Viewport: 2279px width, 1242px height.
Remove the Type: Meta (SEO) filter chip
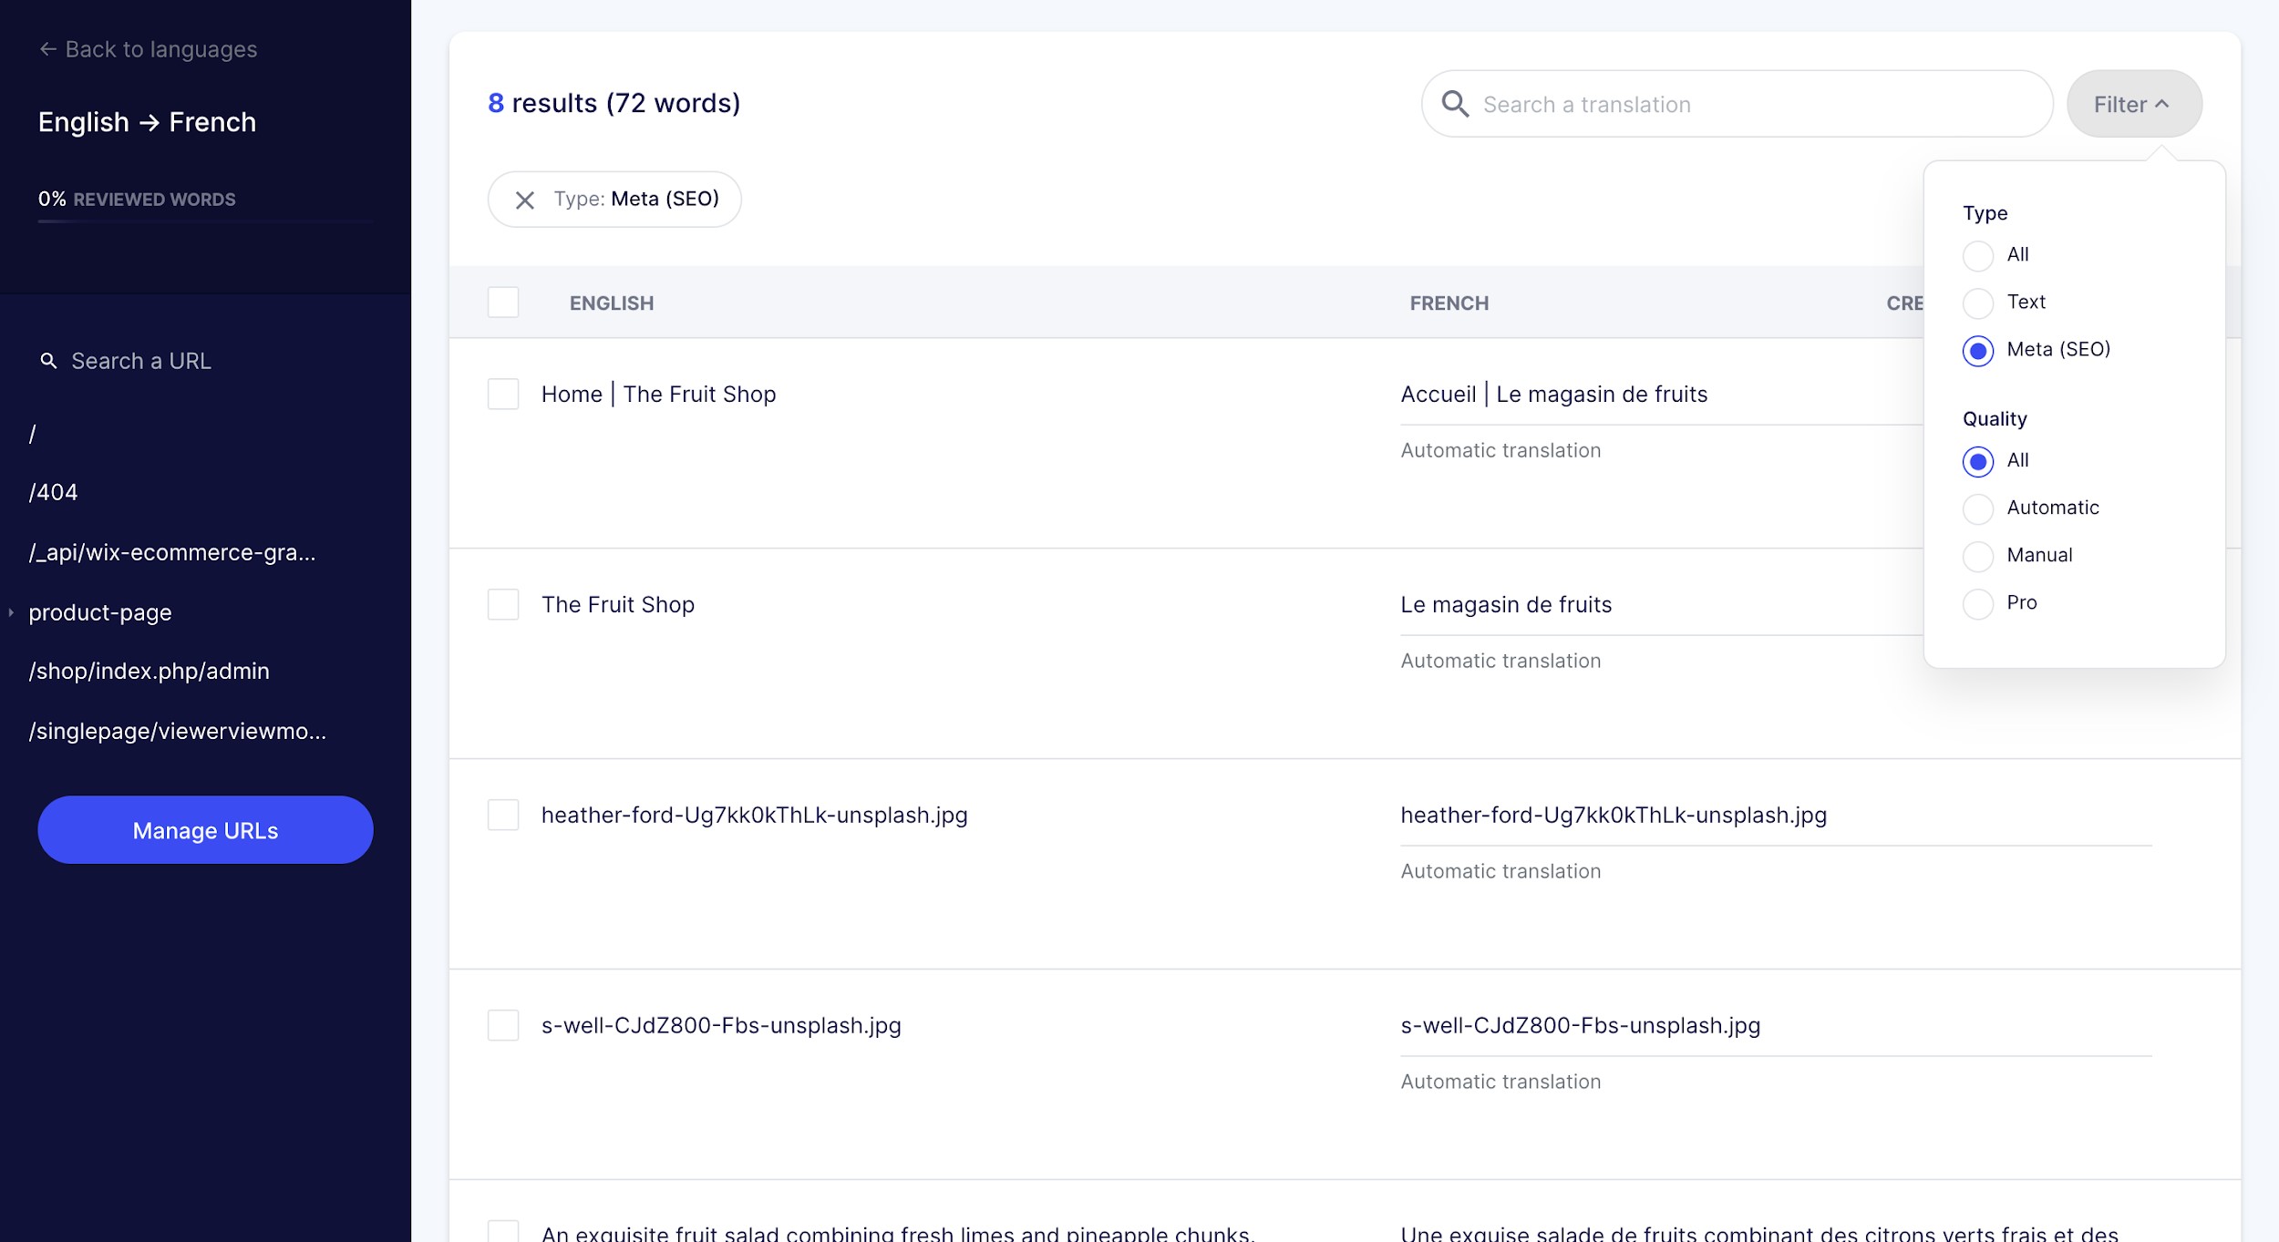524,200
